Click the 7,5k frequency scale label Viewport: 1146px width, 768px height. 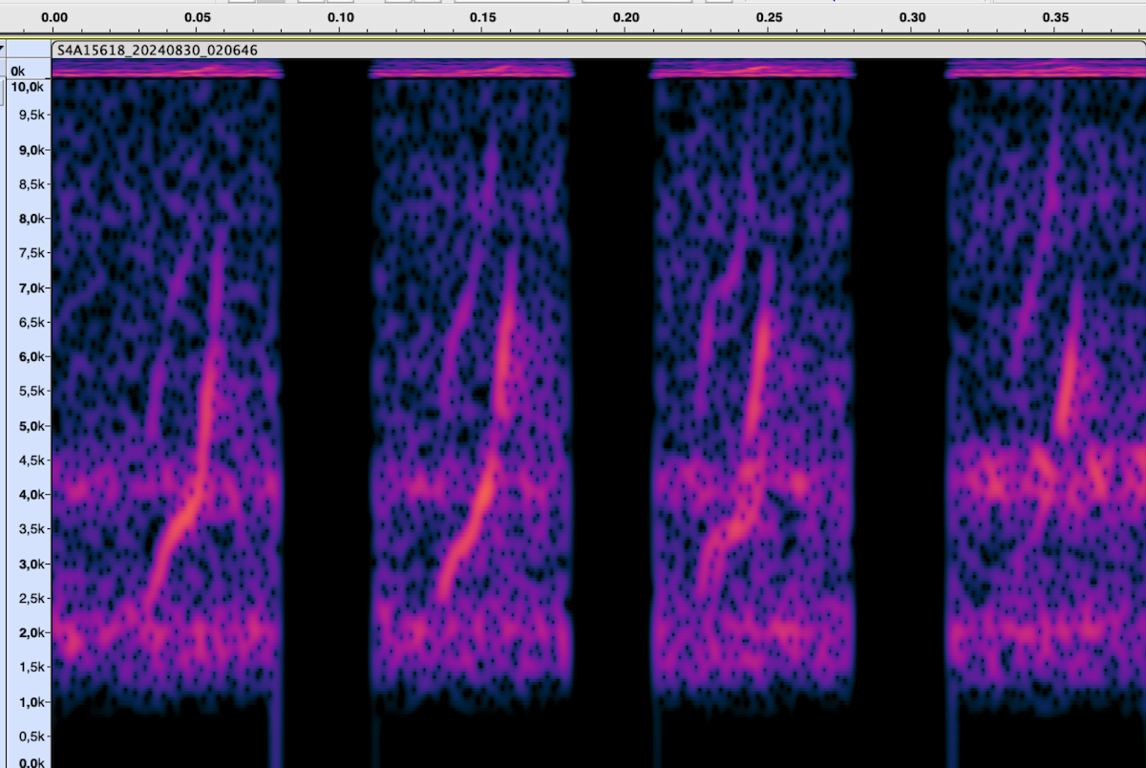coord(30,253)
